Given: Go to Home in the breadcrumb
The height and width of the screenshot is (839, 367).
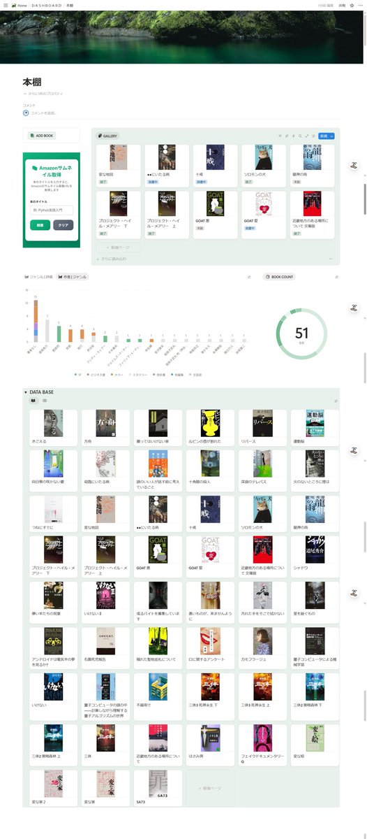Looking at the screenshot, I should 19,5.
